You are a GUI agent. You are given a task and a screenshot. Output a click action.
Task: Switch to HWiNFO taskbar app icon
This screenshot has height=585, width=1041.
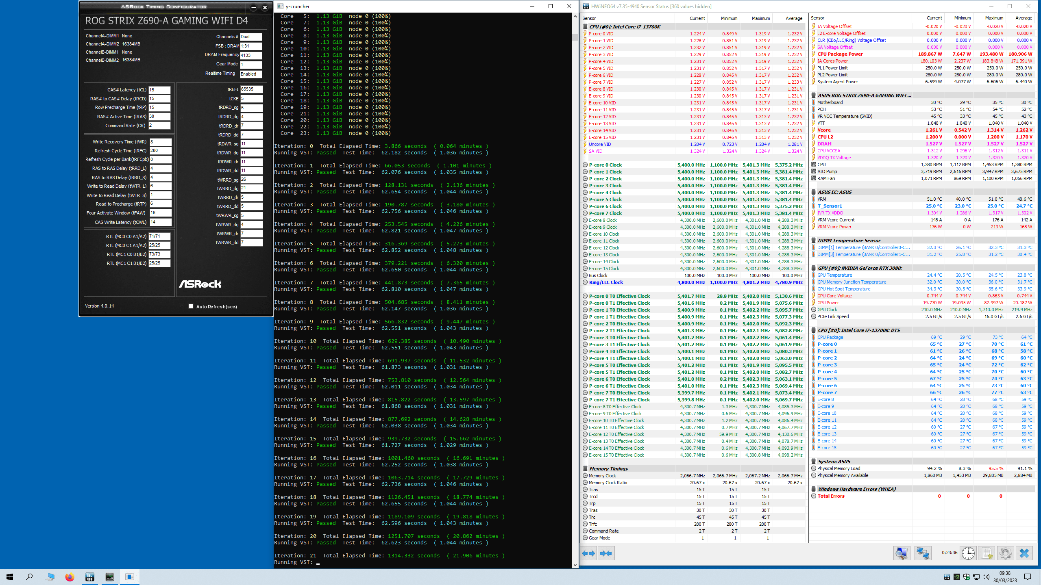point(90,576)
